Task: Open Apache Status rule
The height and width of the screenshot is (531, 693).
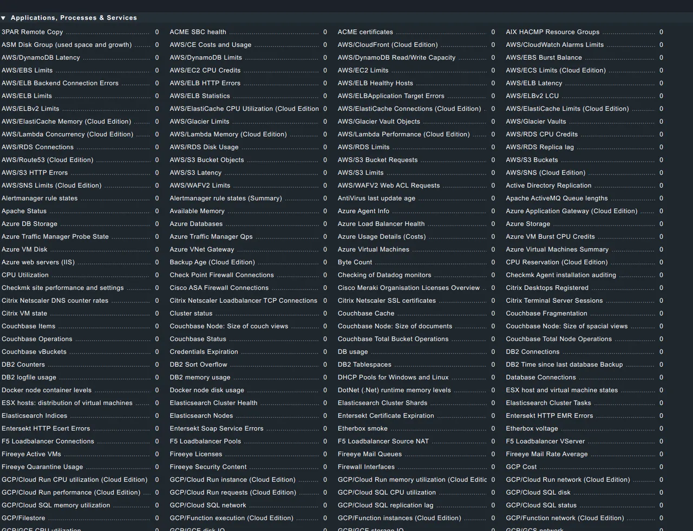Action: pos(24,211)
